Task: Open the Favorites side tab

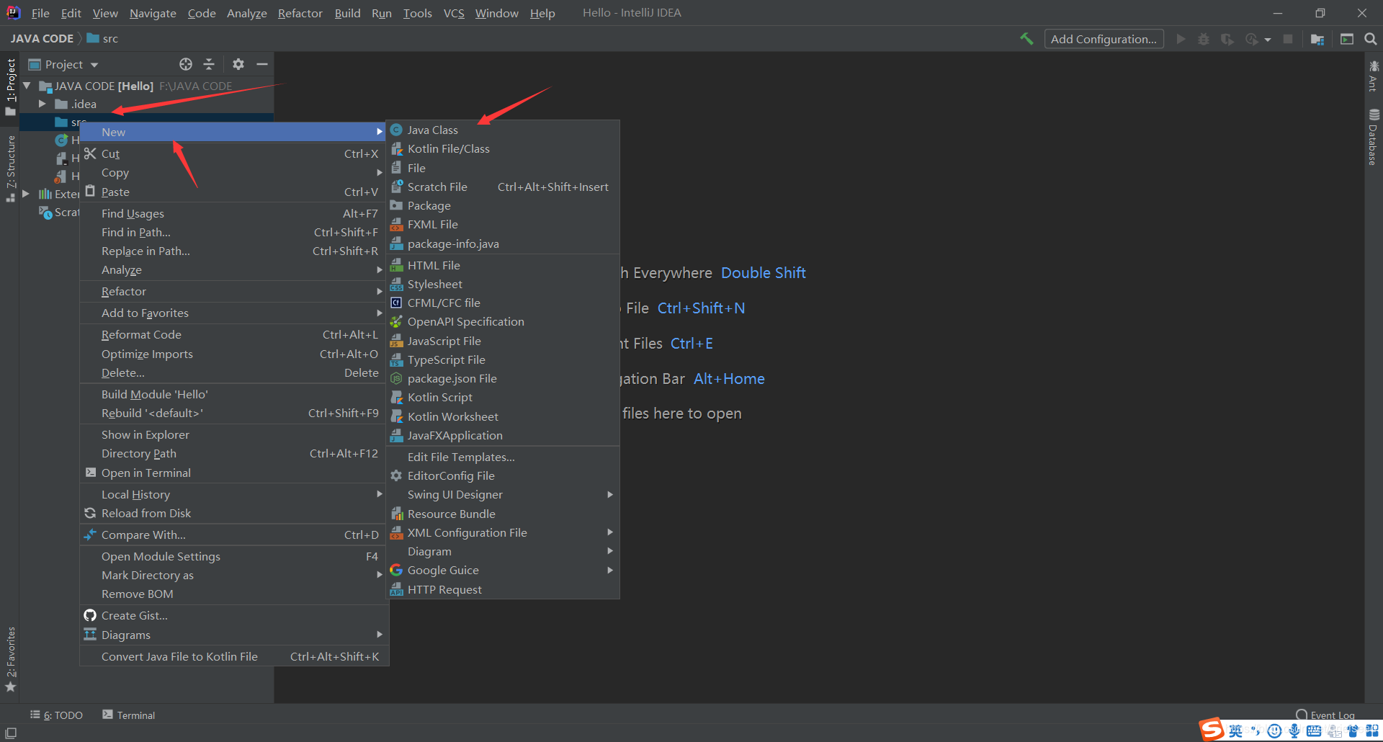Action: pyautogui.click(x=10, y=659)
